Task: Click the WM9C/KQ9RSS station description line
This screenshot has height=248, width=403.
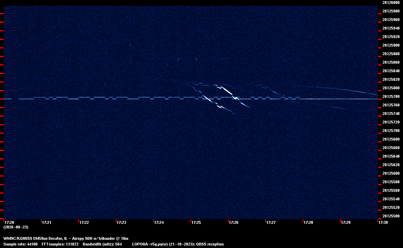Action: pyautogui.click(x=66, y=238)
